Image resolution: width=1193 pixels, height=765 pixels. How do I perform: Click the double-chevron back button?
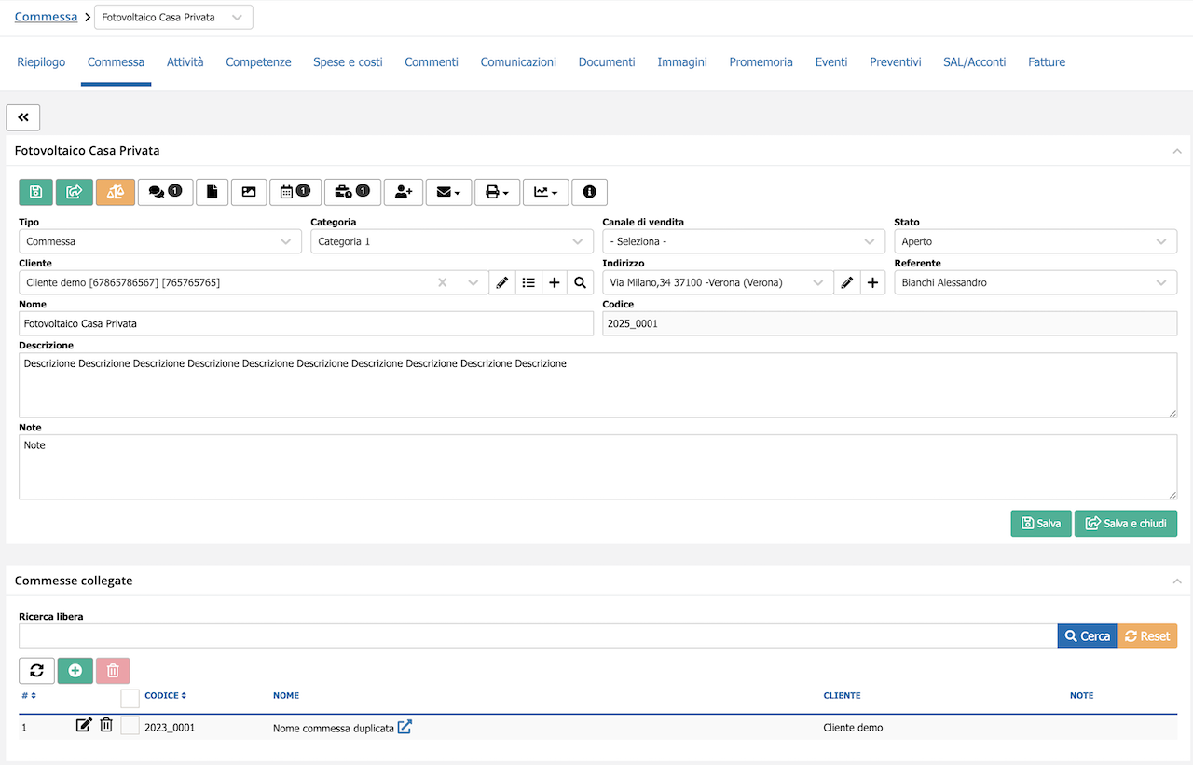point(23,117)
